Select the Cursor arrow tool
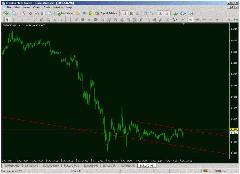Viewport: 240px width, 174px height. click(x=7, y=20)
